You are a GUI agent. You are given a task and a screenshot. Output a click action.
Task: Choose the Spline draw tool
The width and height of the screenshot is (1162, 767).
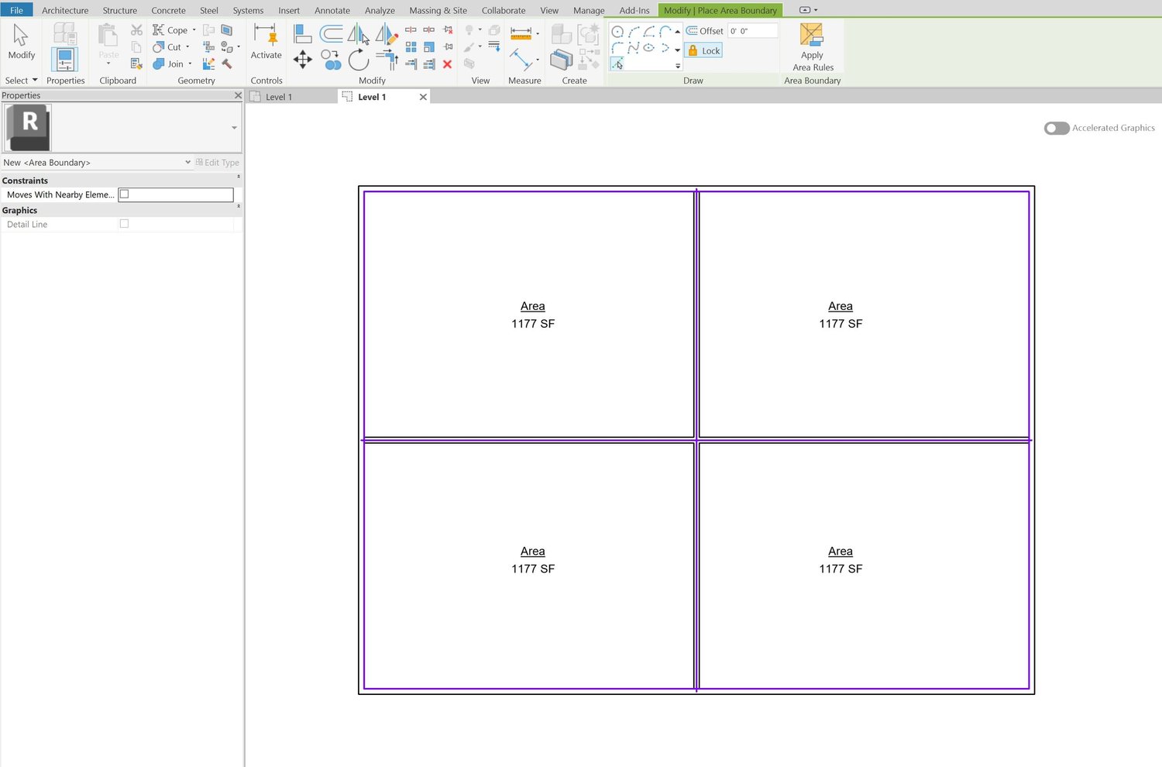[634, 48]
